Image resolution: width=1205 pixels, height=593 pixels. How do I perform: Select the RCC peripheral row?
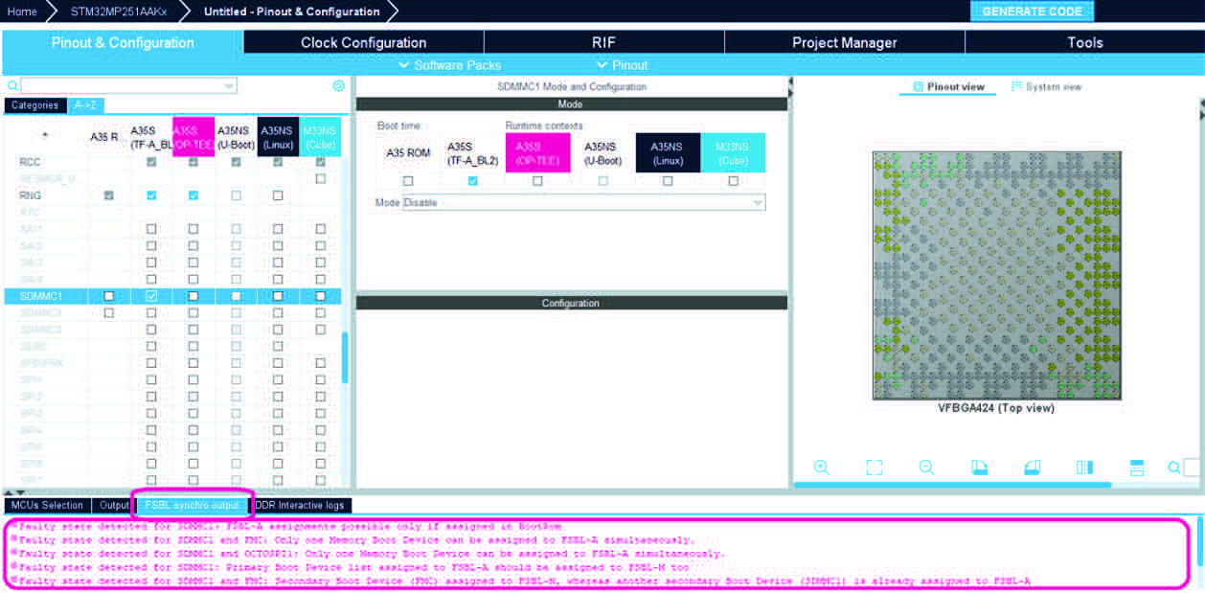172,162
